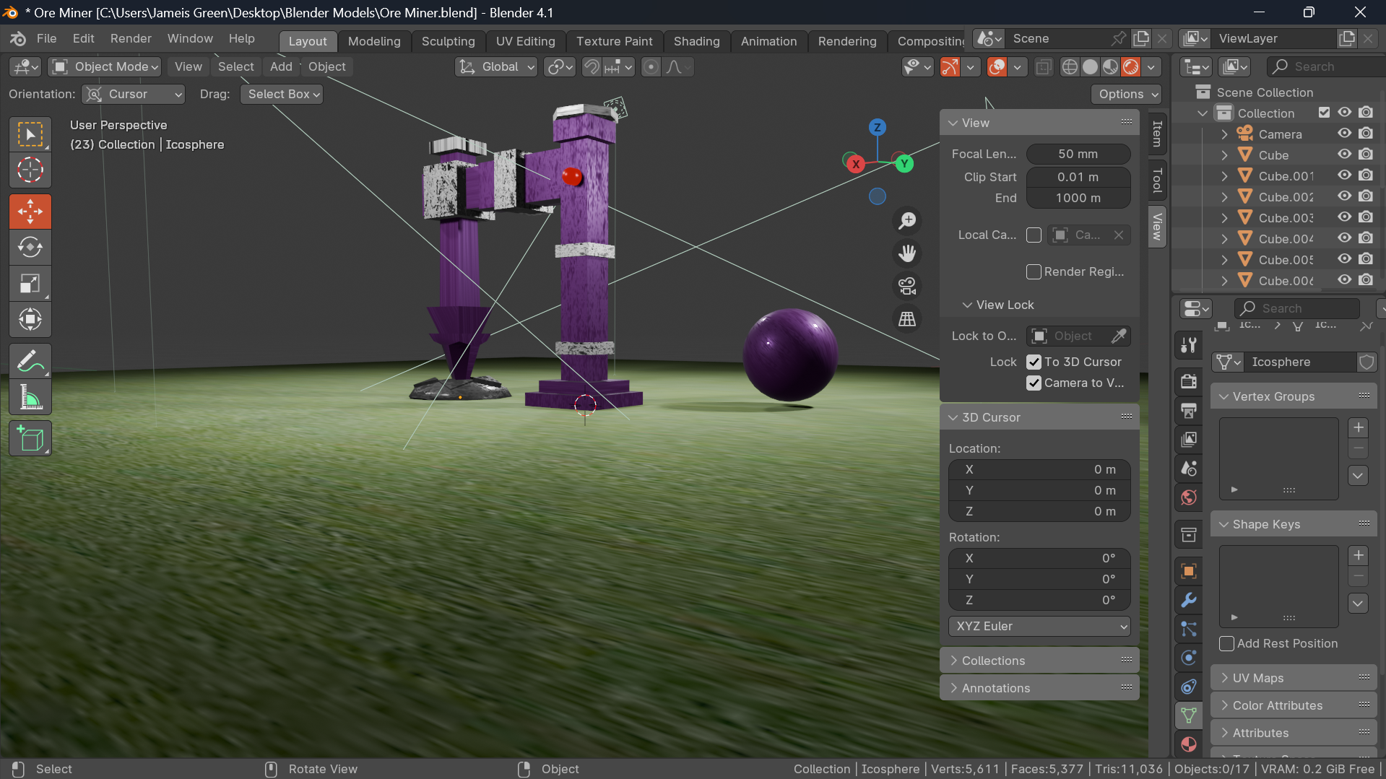Screen dimensions: 1386x779
Task: Open the Modifiers wrench properties tab
Action: [x=1189, y=600]
